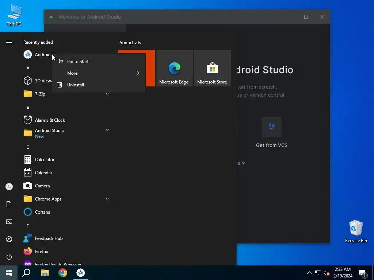Open More Actions dropdown in Android Studio
Screen dimensions: 374x280
[241, 163]
